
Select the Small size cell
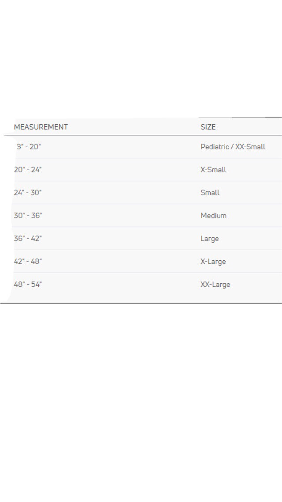(x=210, y=193)
